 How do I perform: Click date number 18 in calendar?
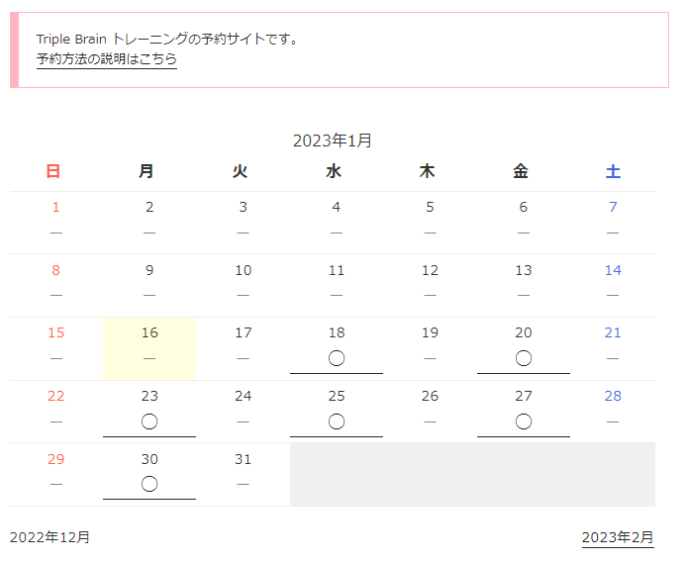point(337,333)
